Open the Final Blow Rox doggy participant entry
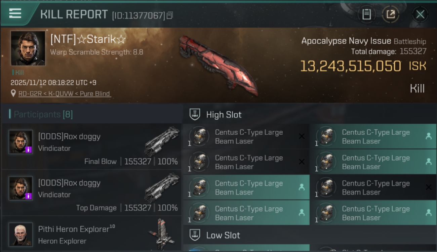The image size is (437, 252). 91,146
